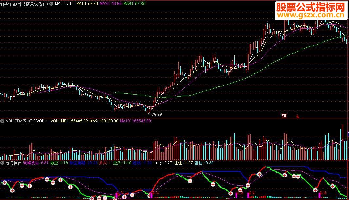Select 空头: 1.16 value
Screen dimensions: 349x200
[x=122, y=163]
